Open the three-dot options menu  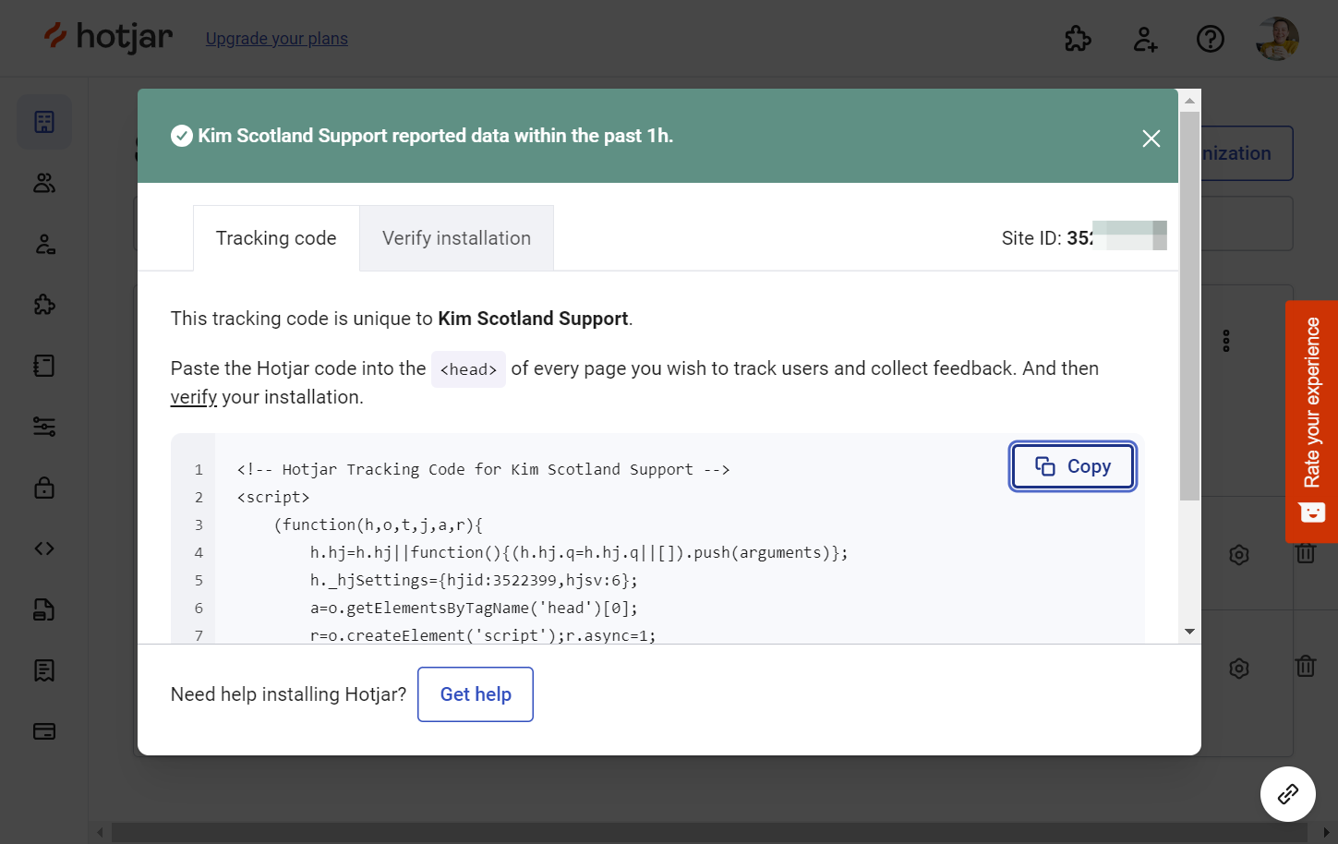[x=1226, y=341]
